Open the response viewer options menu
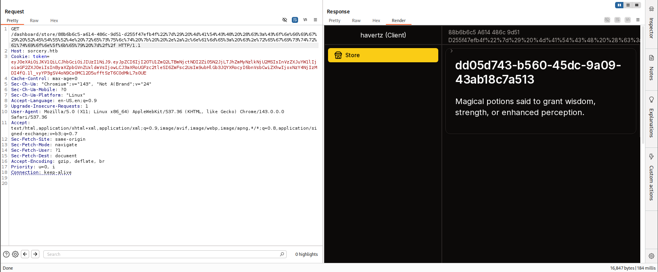Image resolution: width=658 pixels, height=272 pixels. click(x=638, y=20)
